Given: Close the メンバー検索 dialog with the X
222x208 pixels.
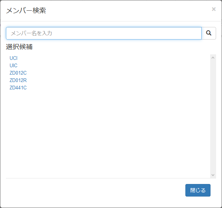Looking at the screenshot, I should coord(213,9).
